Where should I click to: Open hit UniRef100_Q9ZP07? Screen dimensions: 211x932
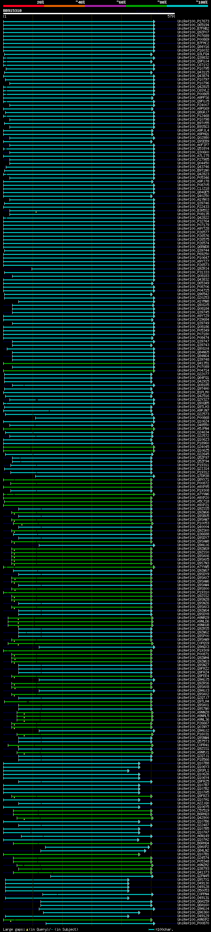tap(193, 32)
